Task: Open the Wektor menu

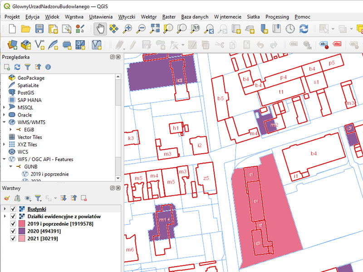Action: (149, 17)
